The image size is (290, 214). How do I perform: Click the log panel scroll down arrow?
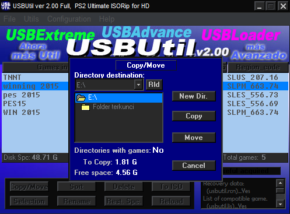pyautogui.click(x=280, y=204)
